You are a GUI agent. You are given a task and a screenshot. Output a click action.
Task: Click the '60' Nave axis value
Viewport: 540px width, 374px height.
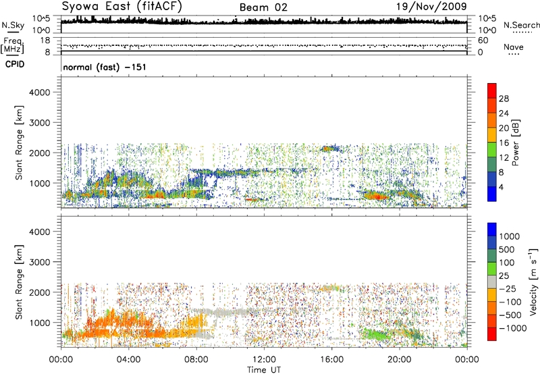tap(483, 41)
